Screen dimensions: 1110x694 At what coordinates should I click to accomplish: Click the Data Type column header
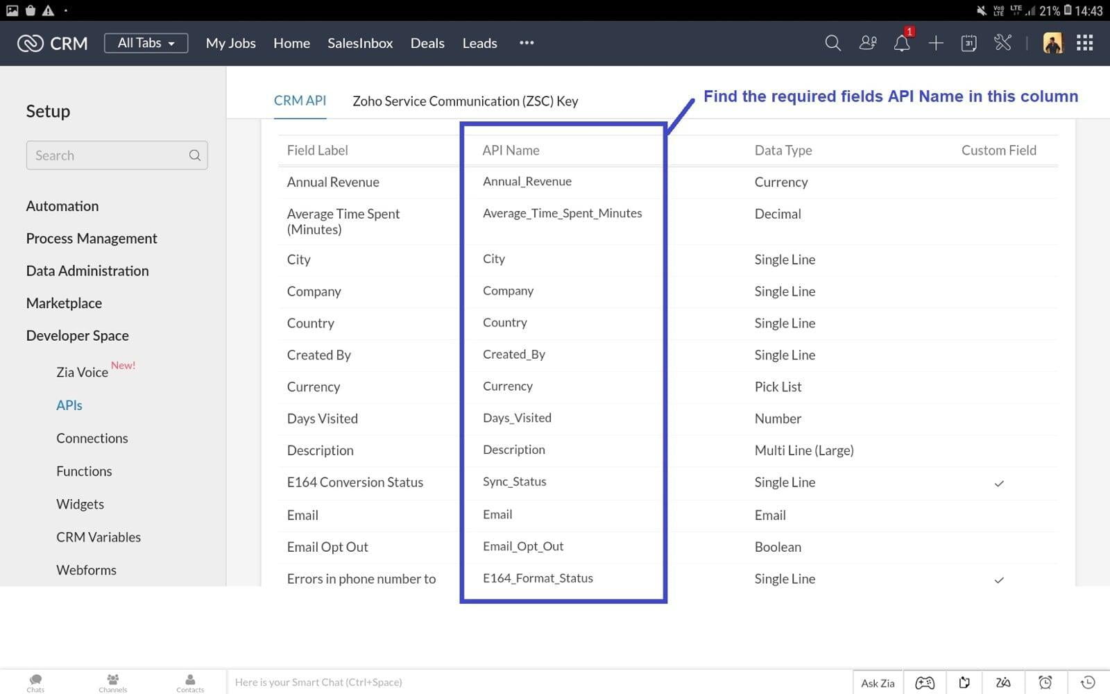pos(783,151)
